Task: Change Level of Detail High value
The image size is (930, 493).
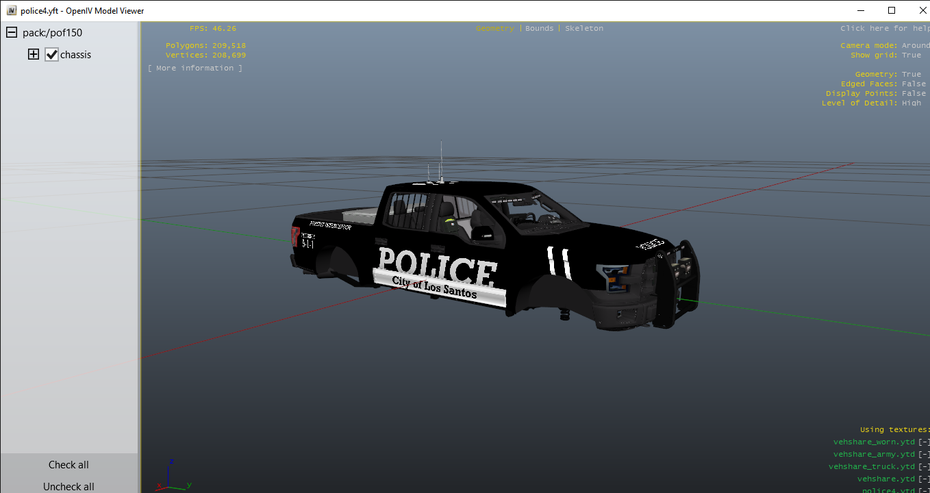Action: click(x=911, y=103)
